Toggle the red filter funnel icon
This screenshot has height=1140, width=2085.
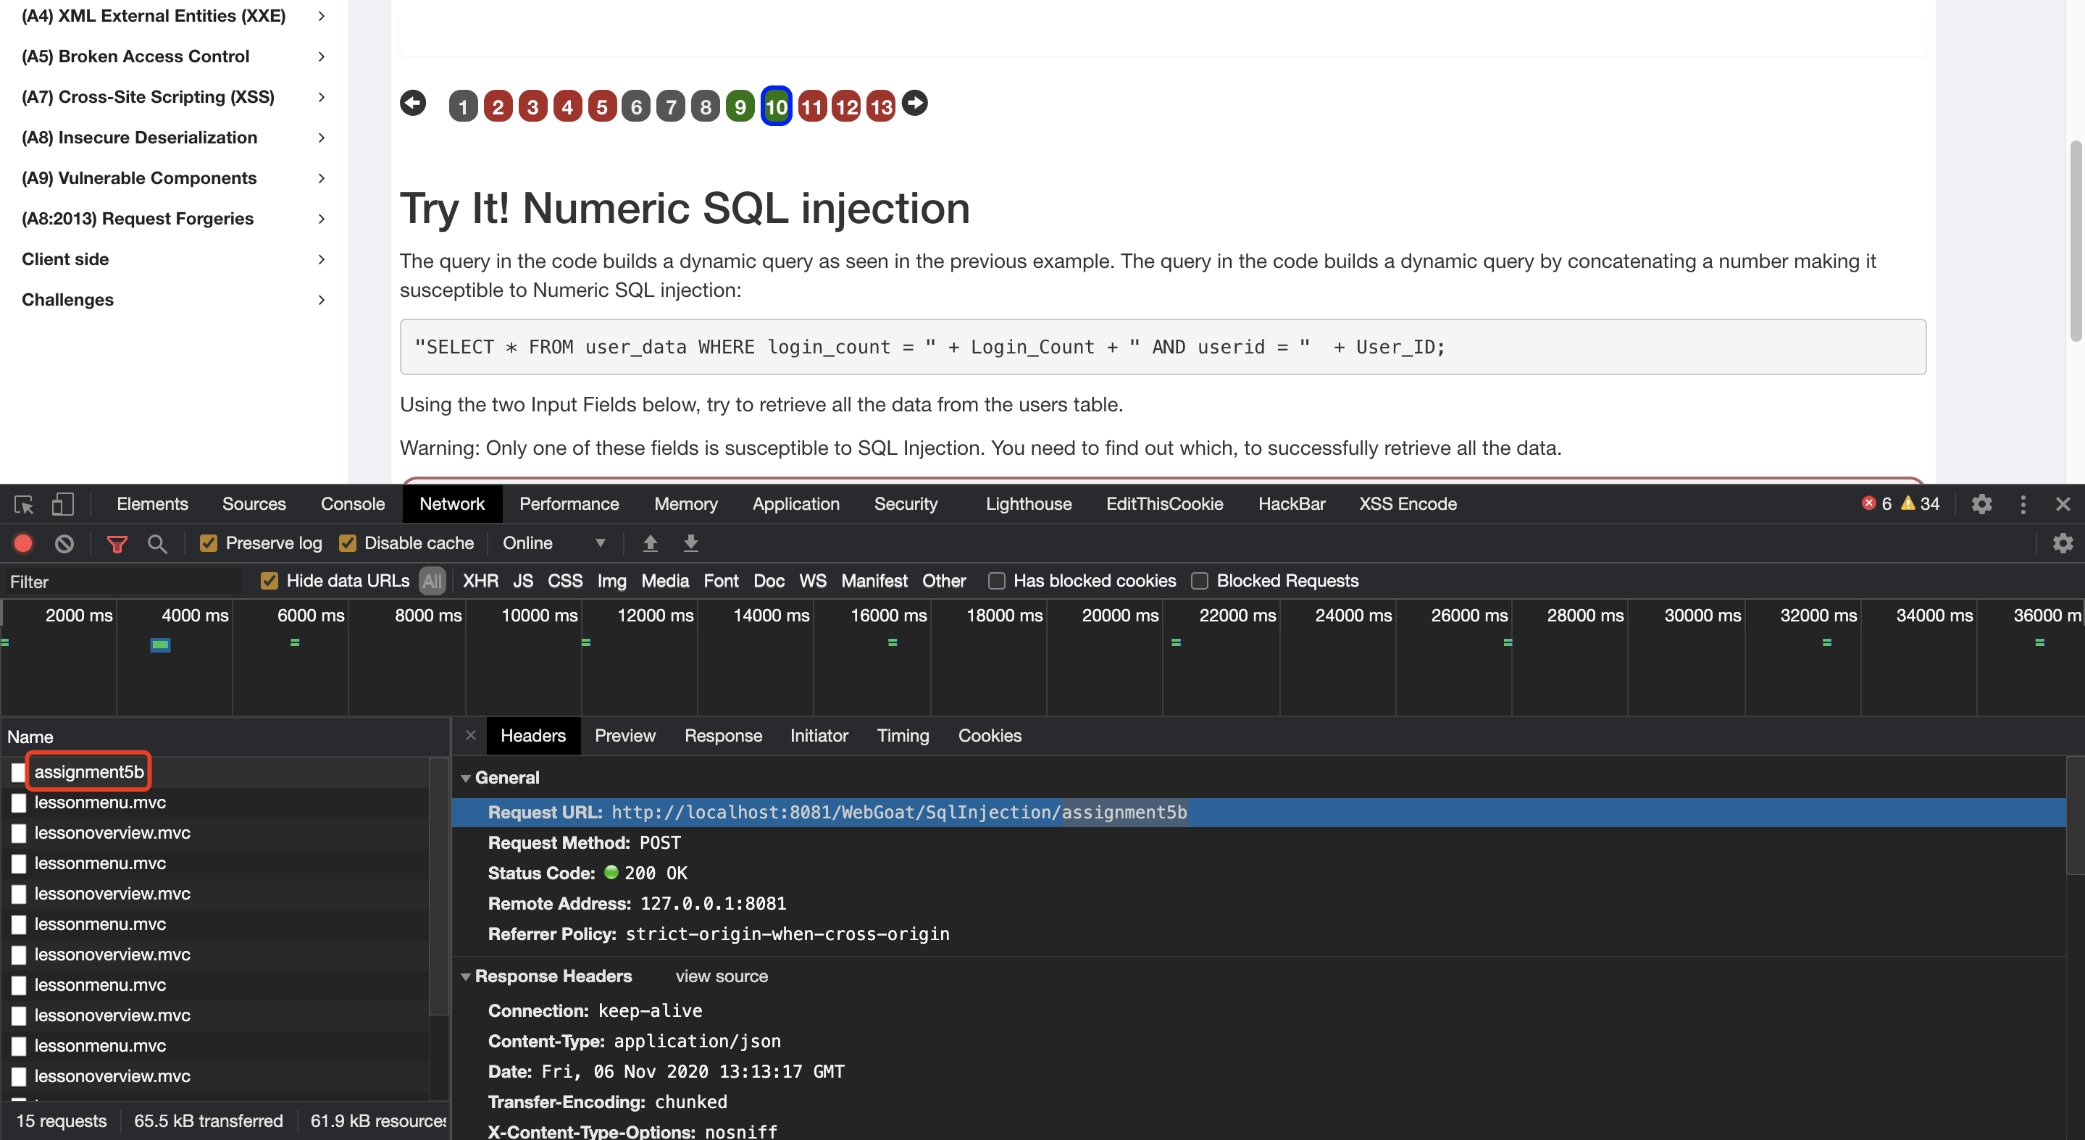(x=117, y=544)
